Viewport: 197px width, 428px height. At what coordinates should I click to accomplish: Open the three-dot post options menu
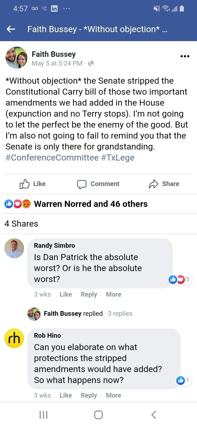pyautogui.click(x=185, y=56)
